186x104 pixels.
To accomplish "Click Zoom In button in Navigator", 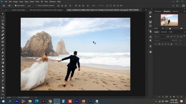I will coord(181,28).
